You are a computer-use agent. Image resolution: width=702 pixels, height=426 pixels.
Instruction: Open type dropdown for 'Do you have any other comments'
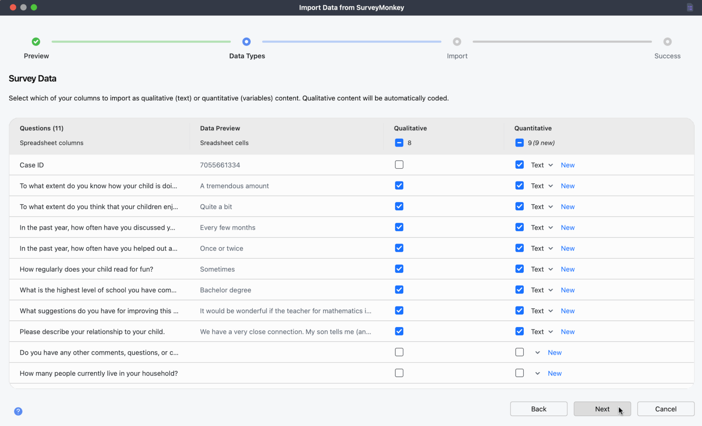point(537,353)
